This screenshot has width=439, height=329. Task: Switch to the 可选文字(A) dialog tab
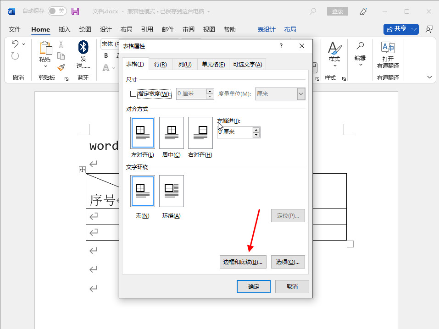point(248,65)
